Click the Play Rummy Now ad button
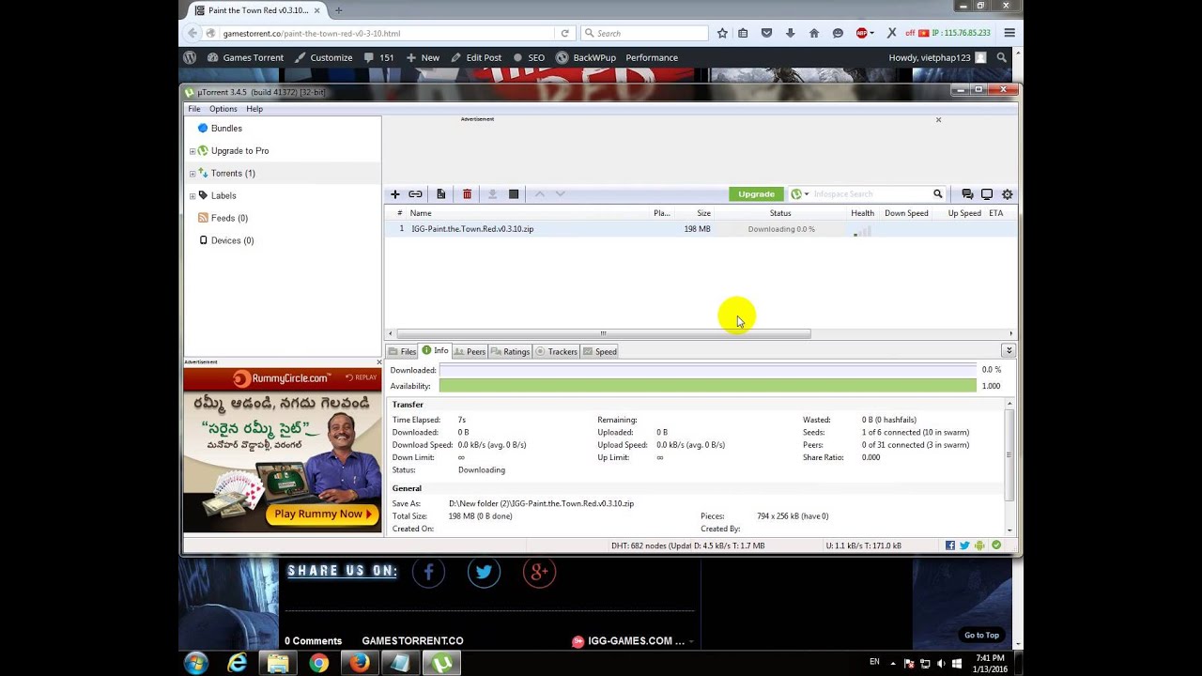This screenshot has height=676, width=1202. coord(321,515)
